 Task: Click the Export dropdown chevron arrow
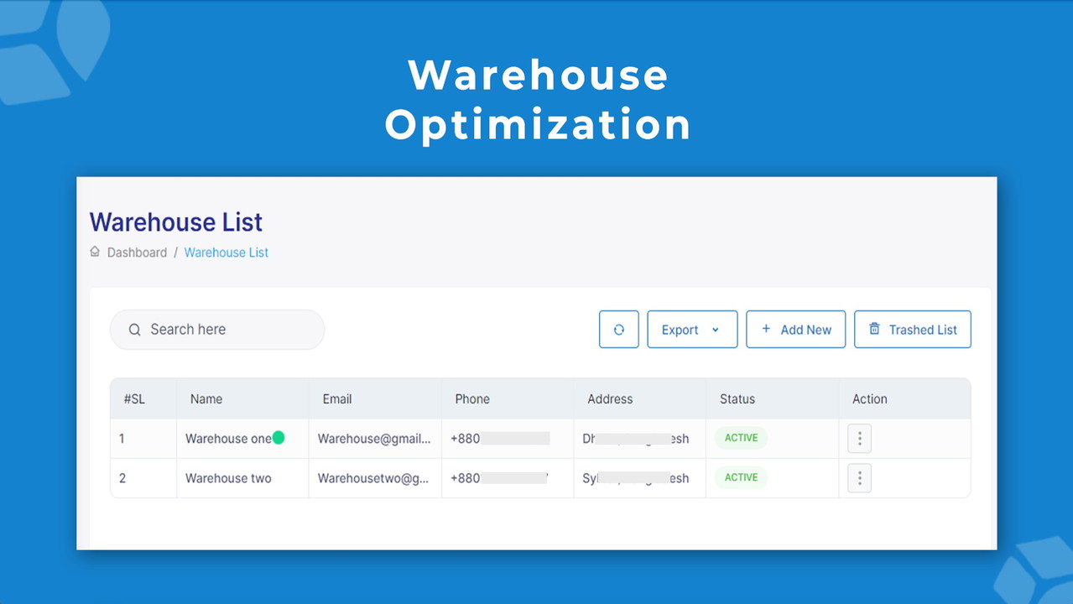tap(716, 330)
